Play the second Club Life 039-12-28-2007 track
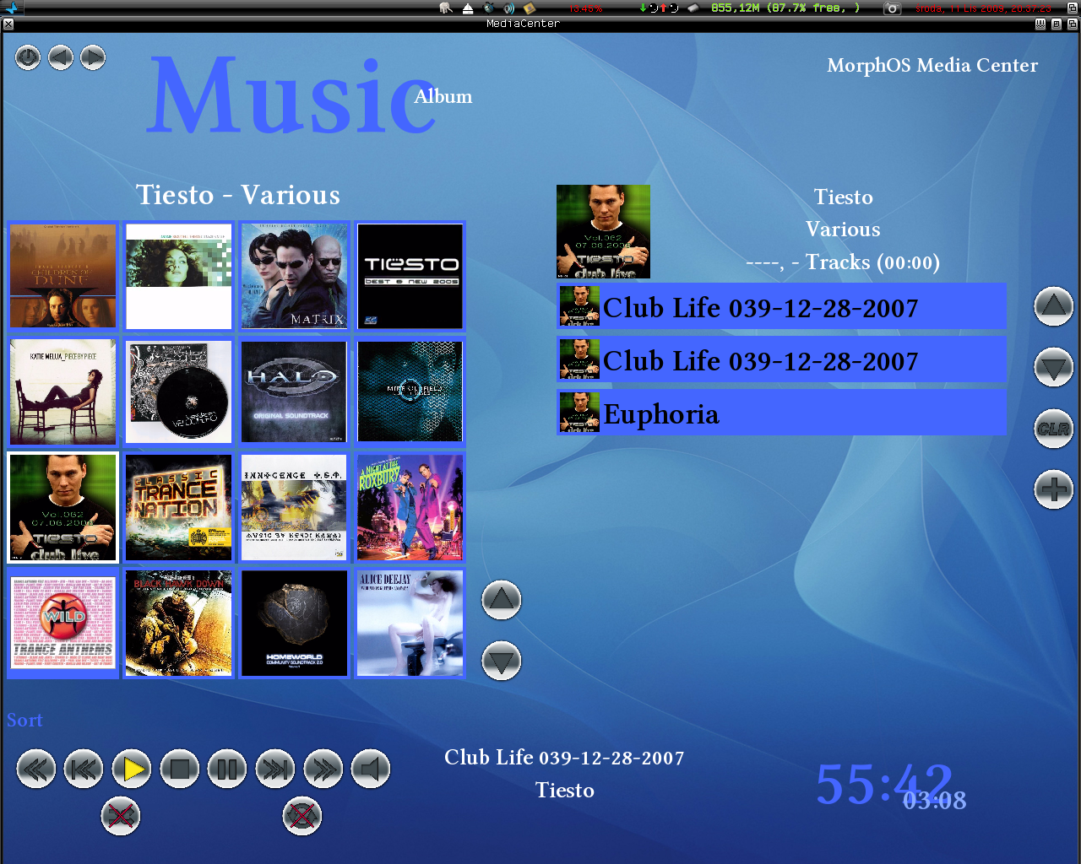 [x=781, y=359]
